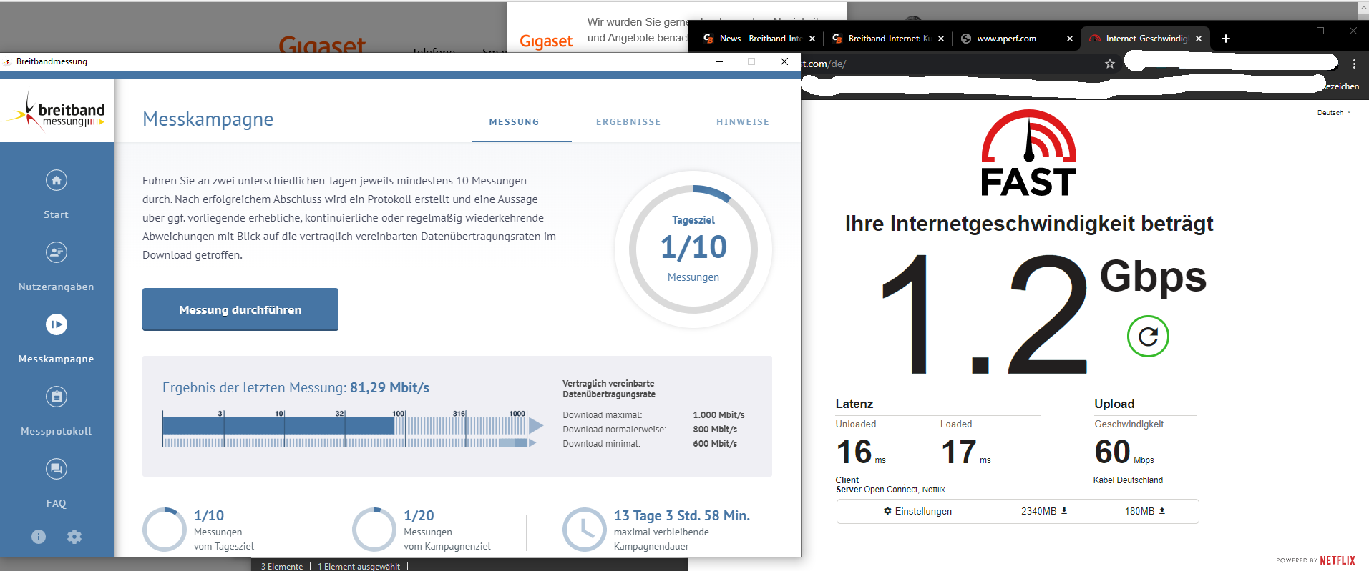Image resolution: width=1369 pixels, height=571 pixels.
Task: Click the Kabel Deutschland provider text
Action: click(x=1128, y=480)
